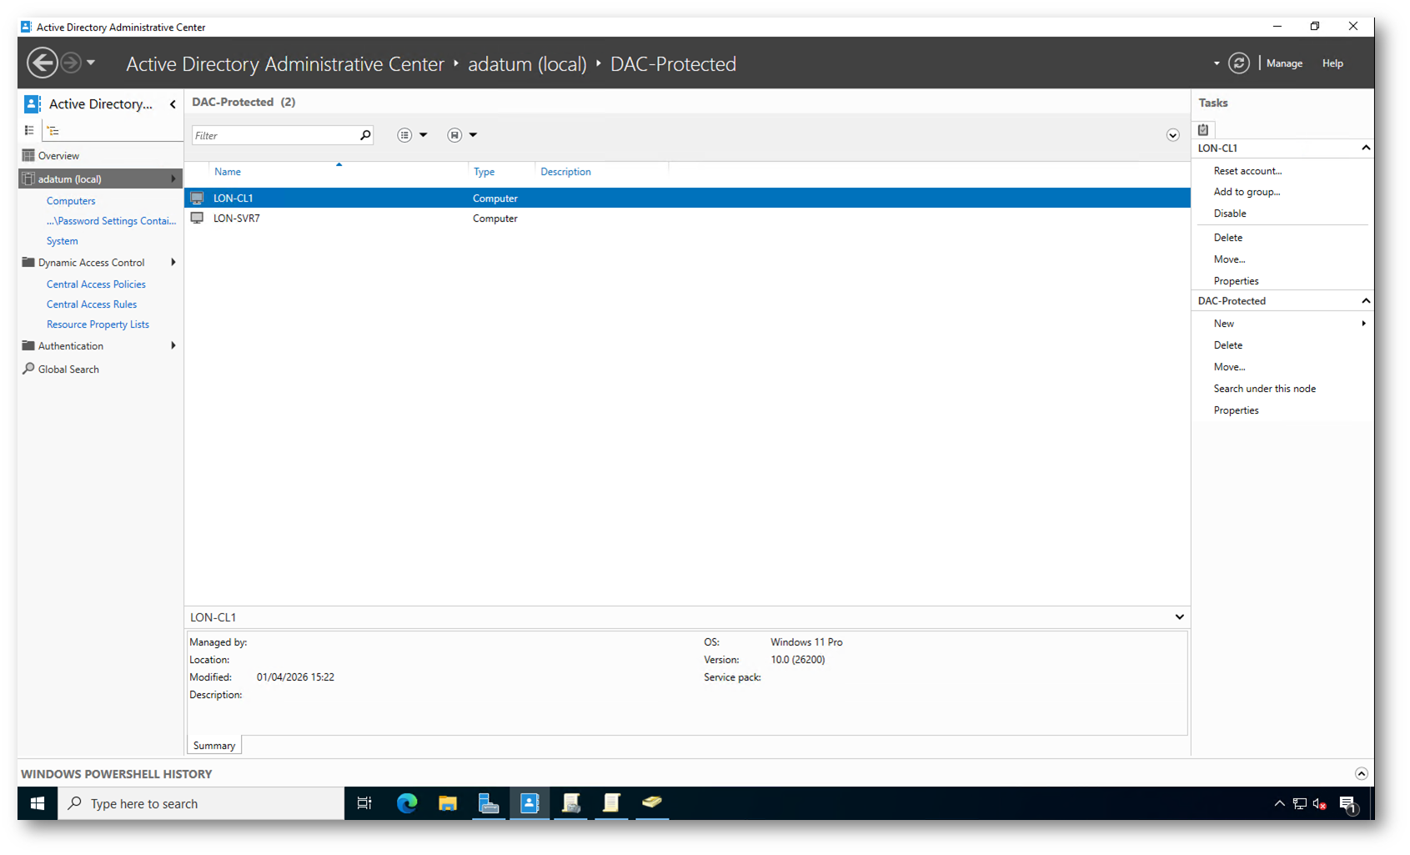Expand Windows PowerShell History panel
Screen dimensions: 1410x855
point(1361,773)
